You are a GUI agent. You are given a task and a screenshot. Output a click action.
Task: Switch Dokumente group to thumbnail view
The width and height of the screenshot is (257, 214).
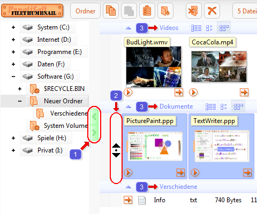coord(238,106)
